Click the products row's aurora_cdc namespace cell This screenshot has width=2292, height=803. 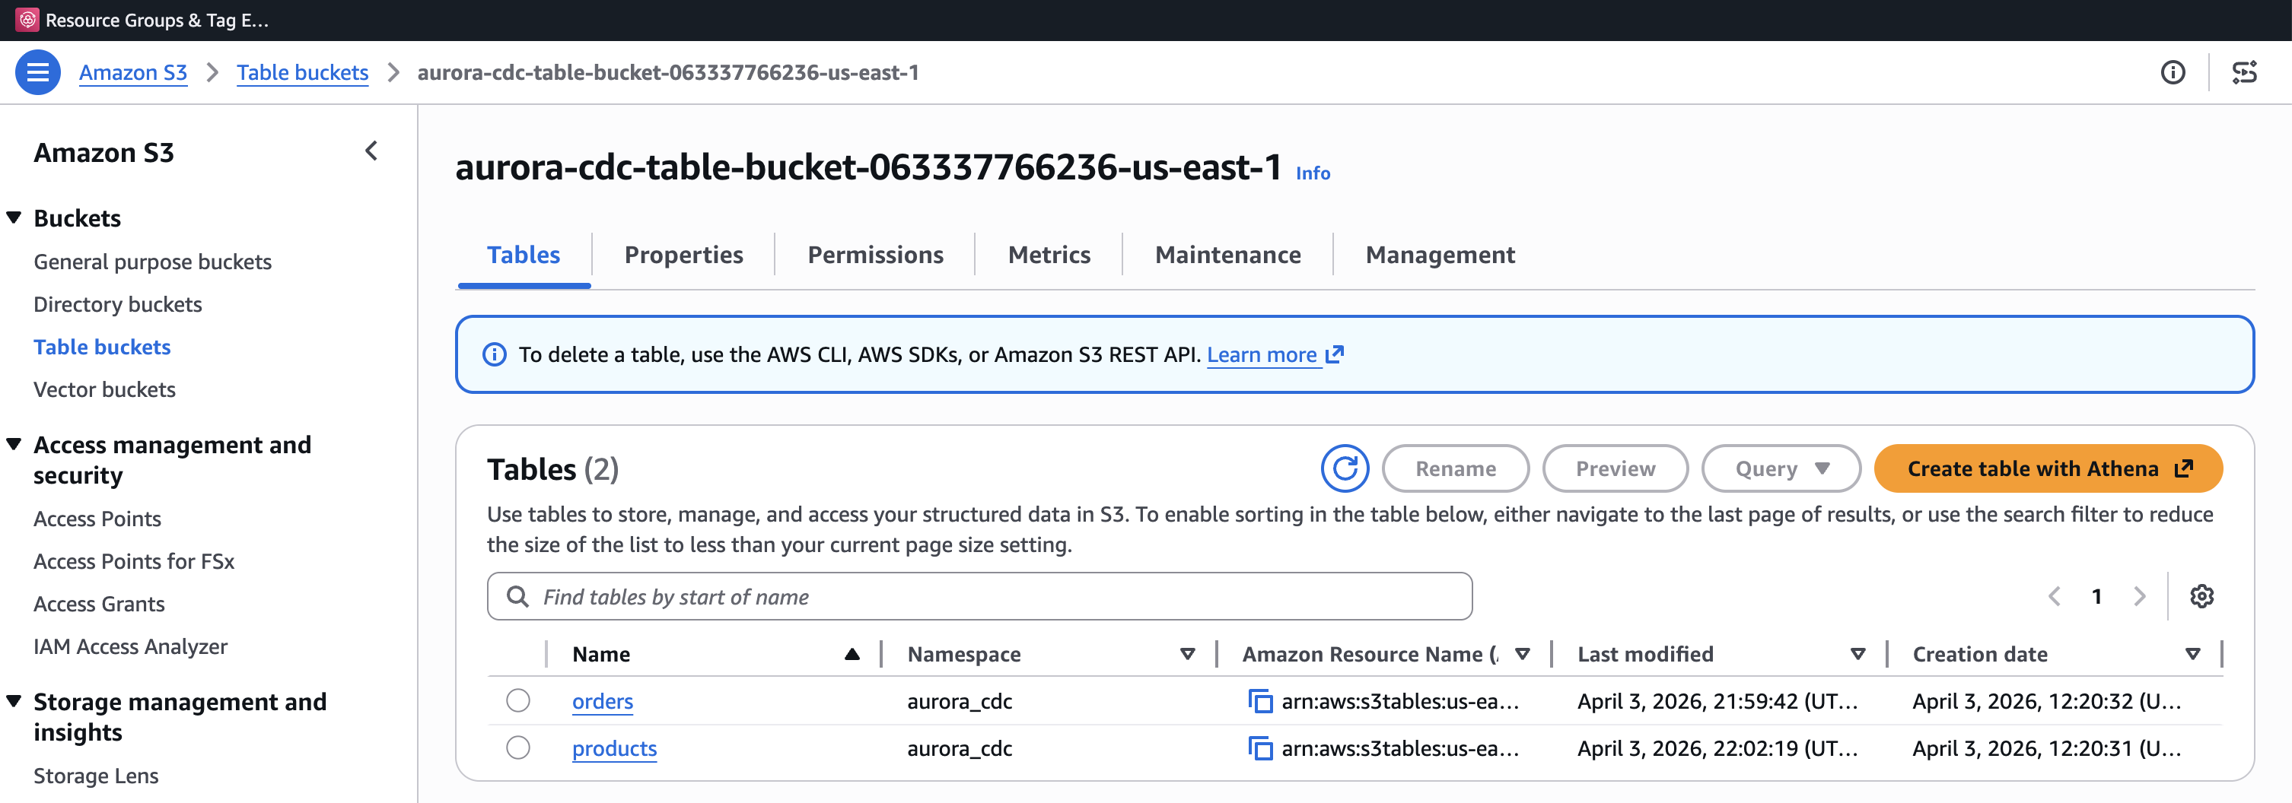pyautogui.click(x=959, y=747)
